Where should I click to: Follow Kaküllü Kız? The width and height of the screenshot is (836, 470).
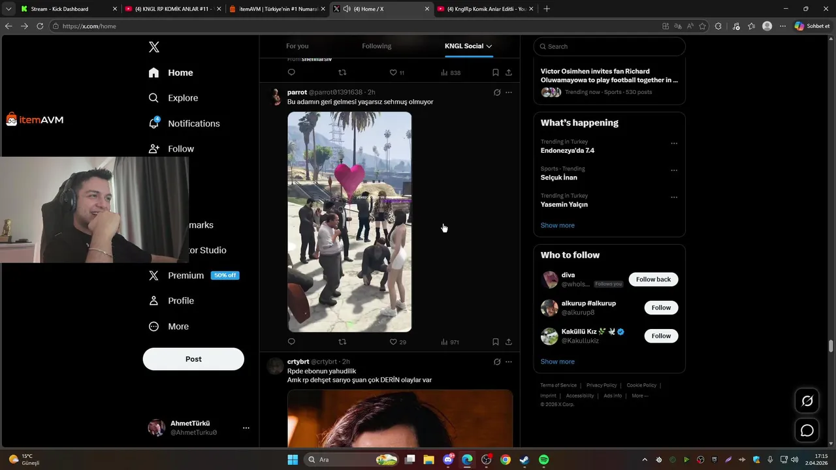coord(661,336)
